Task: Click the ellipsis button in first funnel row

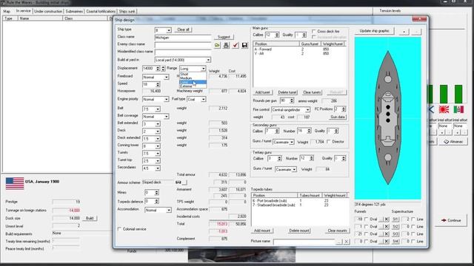Action: click(381, 219)
